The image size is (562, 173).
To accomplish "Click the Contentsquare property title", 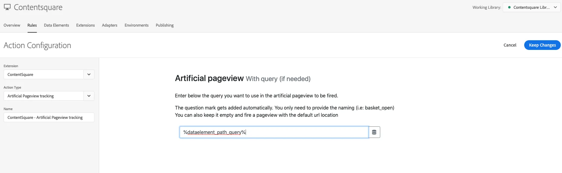I will click(38, 7).
